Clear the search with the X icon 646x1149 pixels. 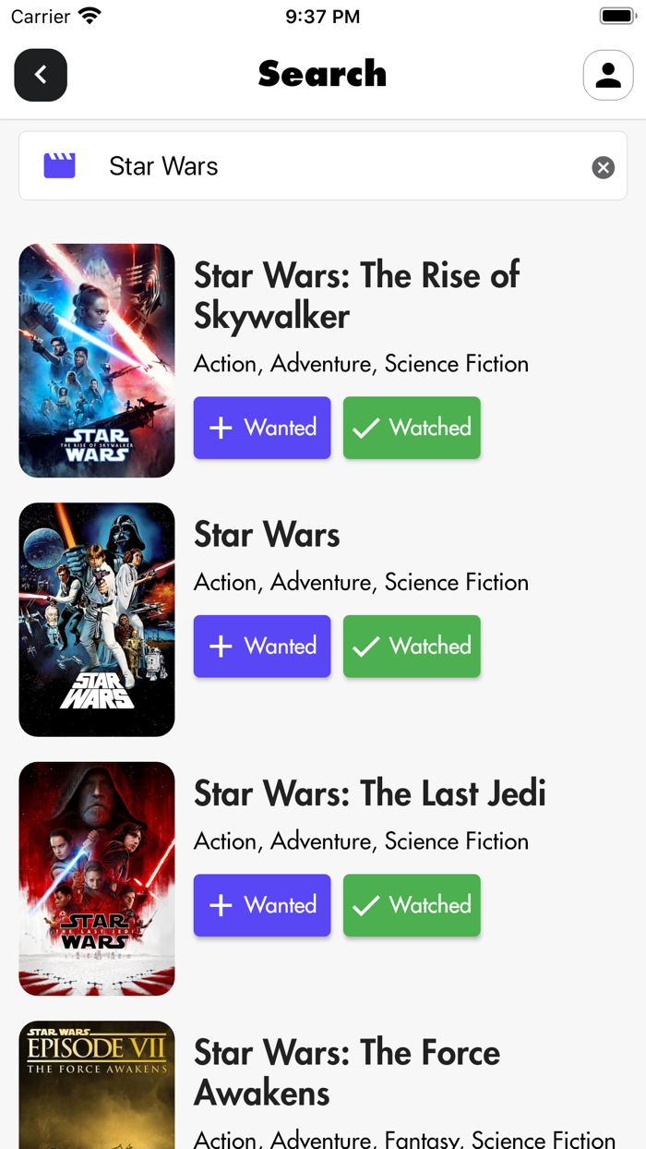[x=603, y=167]
